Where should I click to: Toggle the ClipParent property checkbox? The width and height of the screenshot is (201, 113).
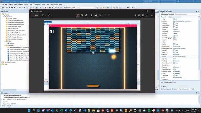point(174,27)
